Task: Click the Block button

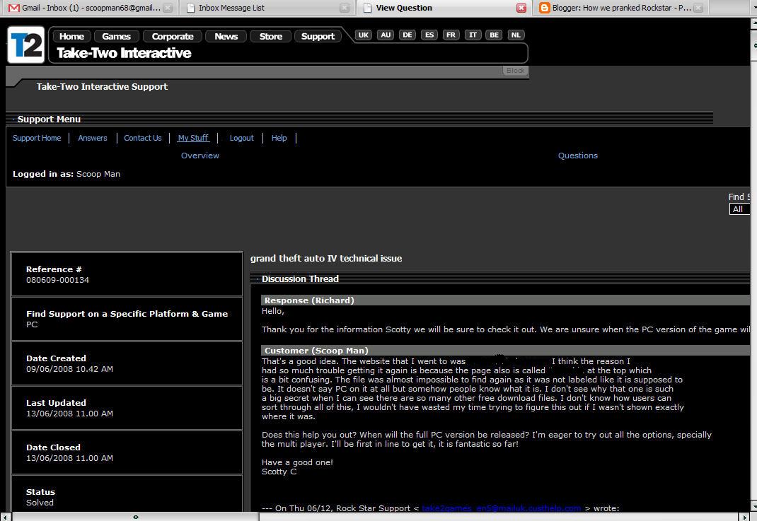Action: click(515, 71)
